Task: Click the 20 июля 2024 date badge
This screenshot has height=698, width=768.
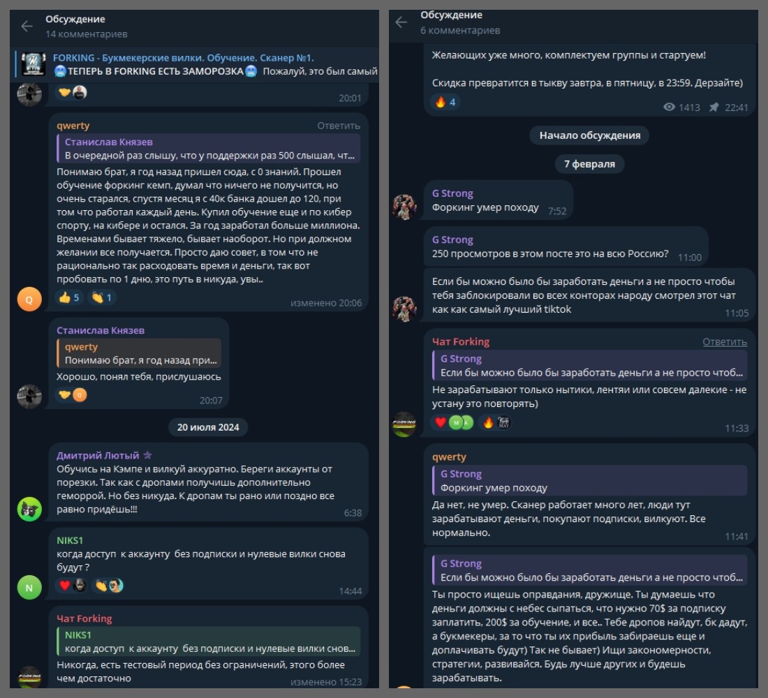Action: point(208,427)
